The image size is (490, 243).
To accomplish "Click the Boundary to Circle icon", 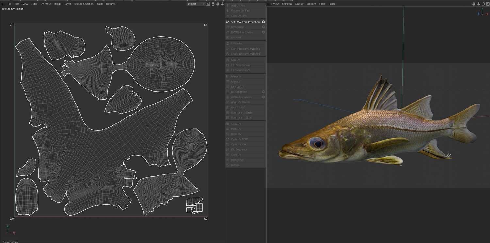I will (x=228, y=113).
